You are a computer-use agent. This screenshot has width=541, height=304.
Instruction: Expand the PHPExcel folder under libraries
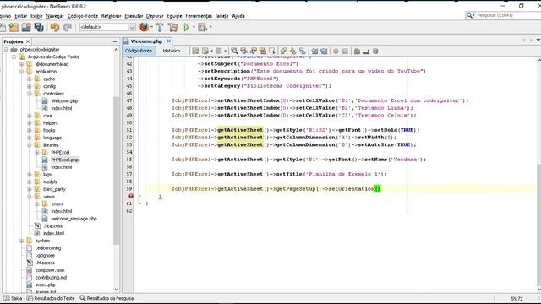(x=37, y=152)
